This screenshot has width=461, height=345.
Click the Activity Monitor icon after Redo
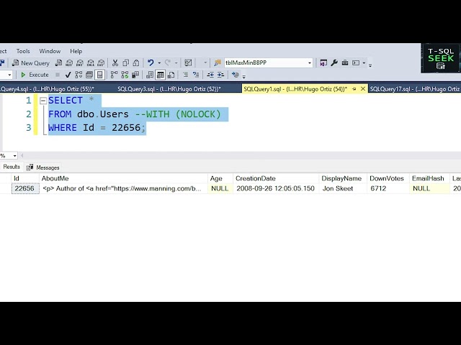coord(188,63)
